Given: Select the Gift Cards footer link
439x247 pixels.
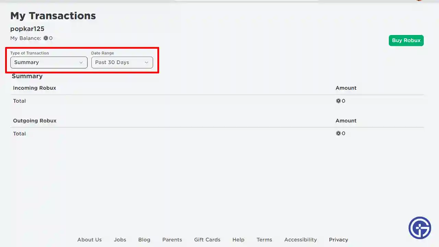Looking at the screenshot, I should click(207, 240).
